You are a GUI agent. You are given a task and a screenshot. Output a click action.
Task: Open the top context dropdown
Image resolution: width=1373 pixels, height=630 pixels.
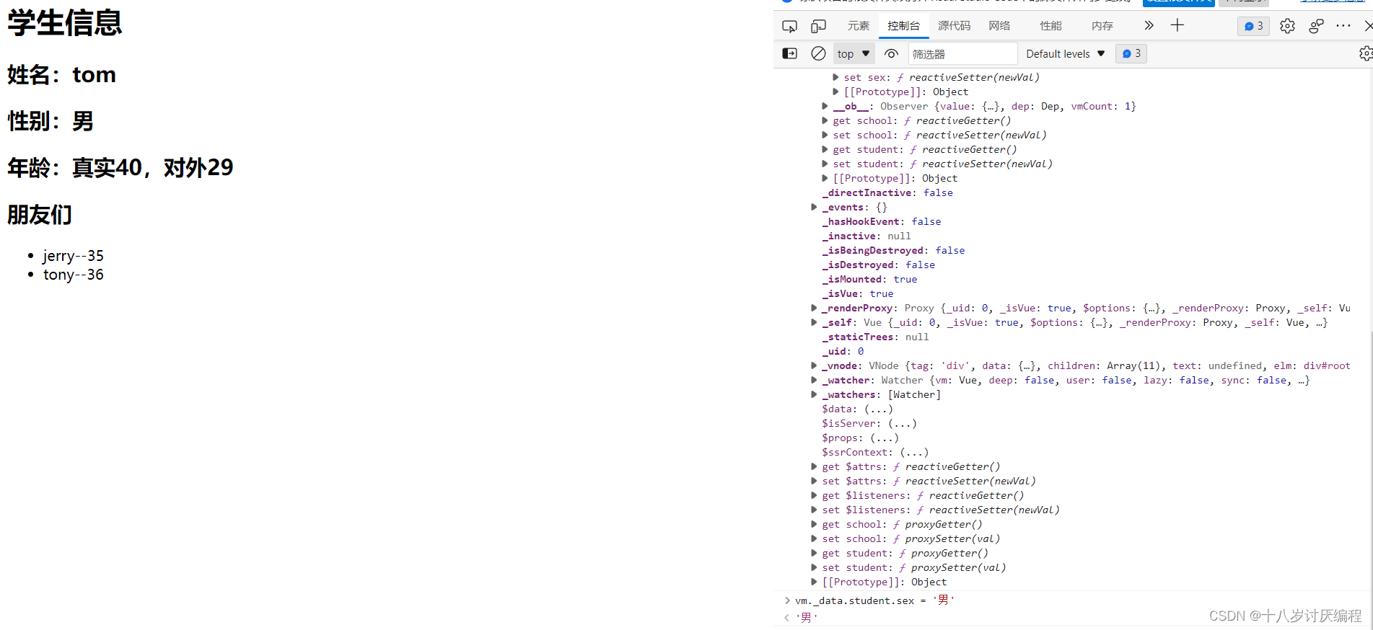854,53
